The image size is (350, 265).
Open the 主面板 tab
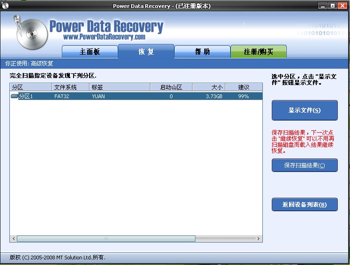coord(90,52)
